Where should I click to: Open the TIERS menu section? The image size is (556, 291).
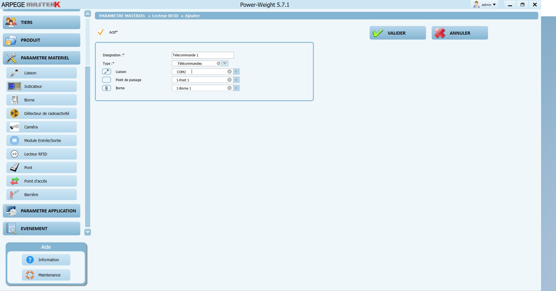pos(41,23)
